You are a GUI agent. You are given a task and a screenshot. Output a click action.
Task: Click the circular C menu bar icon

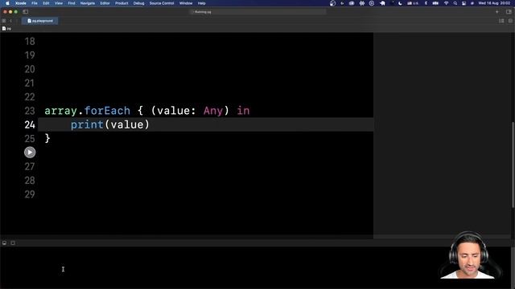(372, 3)
